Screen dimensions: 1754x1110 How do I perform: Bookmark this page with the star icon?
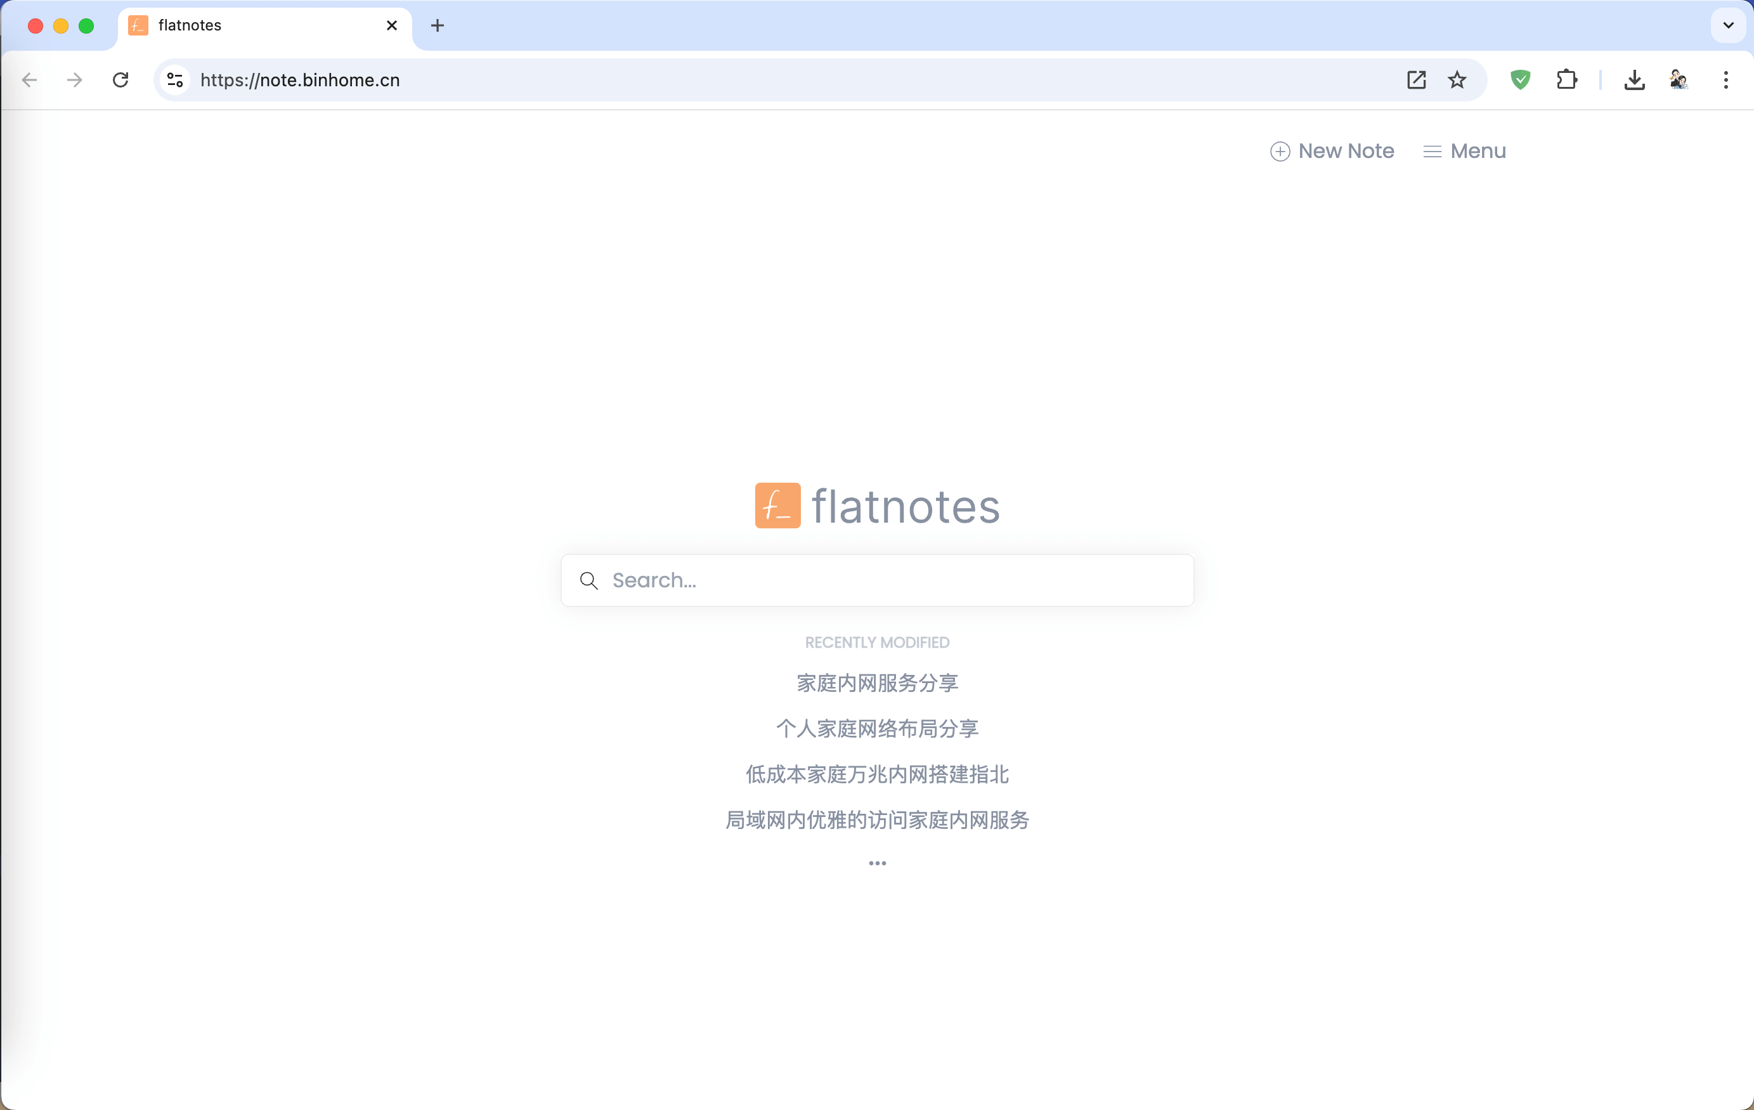pyautogui.click(x=1457, y=80)
